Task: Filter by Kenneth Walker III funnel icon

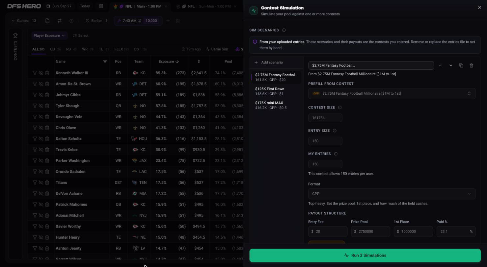Action: click(35, 73)
